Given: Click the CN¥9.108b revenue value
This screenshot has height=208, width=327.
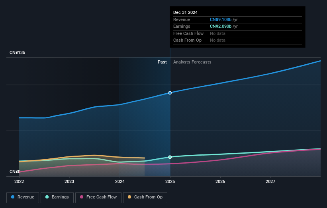Looking at the screenshot, I should coord(221,19).
